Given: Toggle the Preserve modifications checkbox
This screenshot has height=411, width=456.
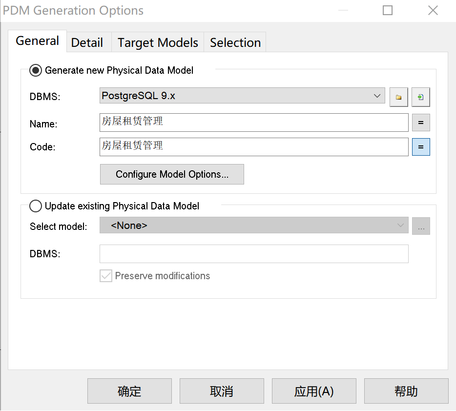Looking at the screenshot, I should tap(106, 276).
